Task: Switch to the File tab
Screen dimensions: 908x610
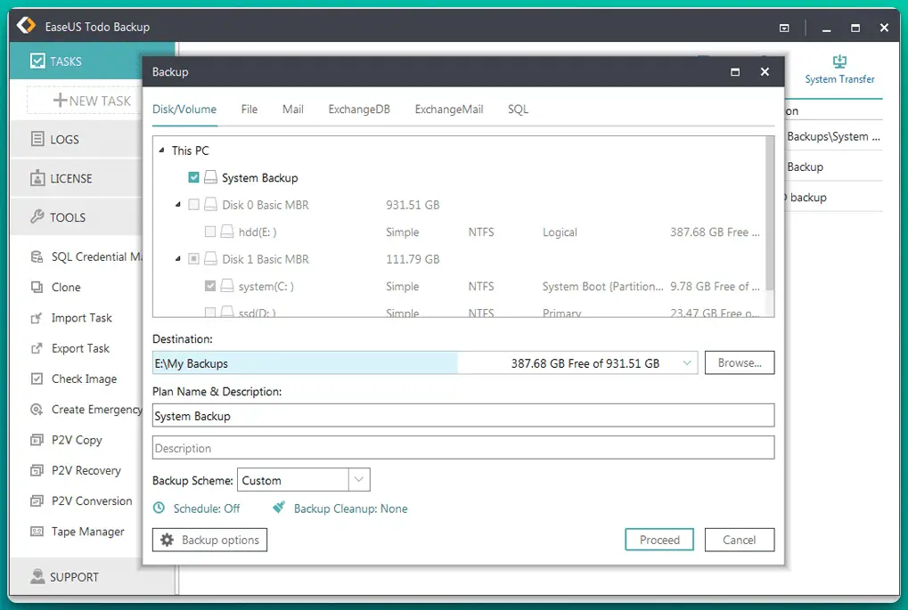Action: pyautogui.click(x=249, y=110)
